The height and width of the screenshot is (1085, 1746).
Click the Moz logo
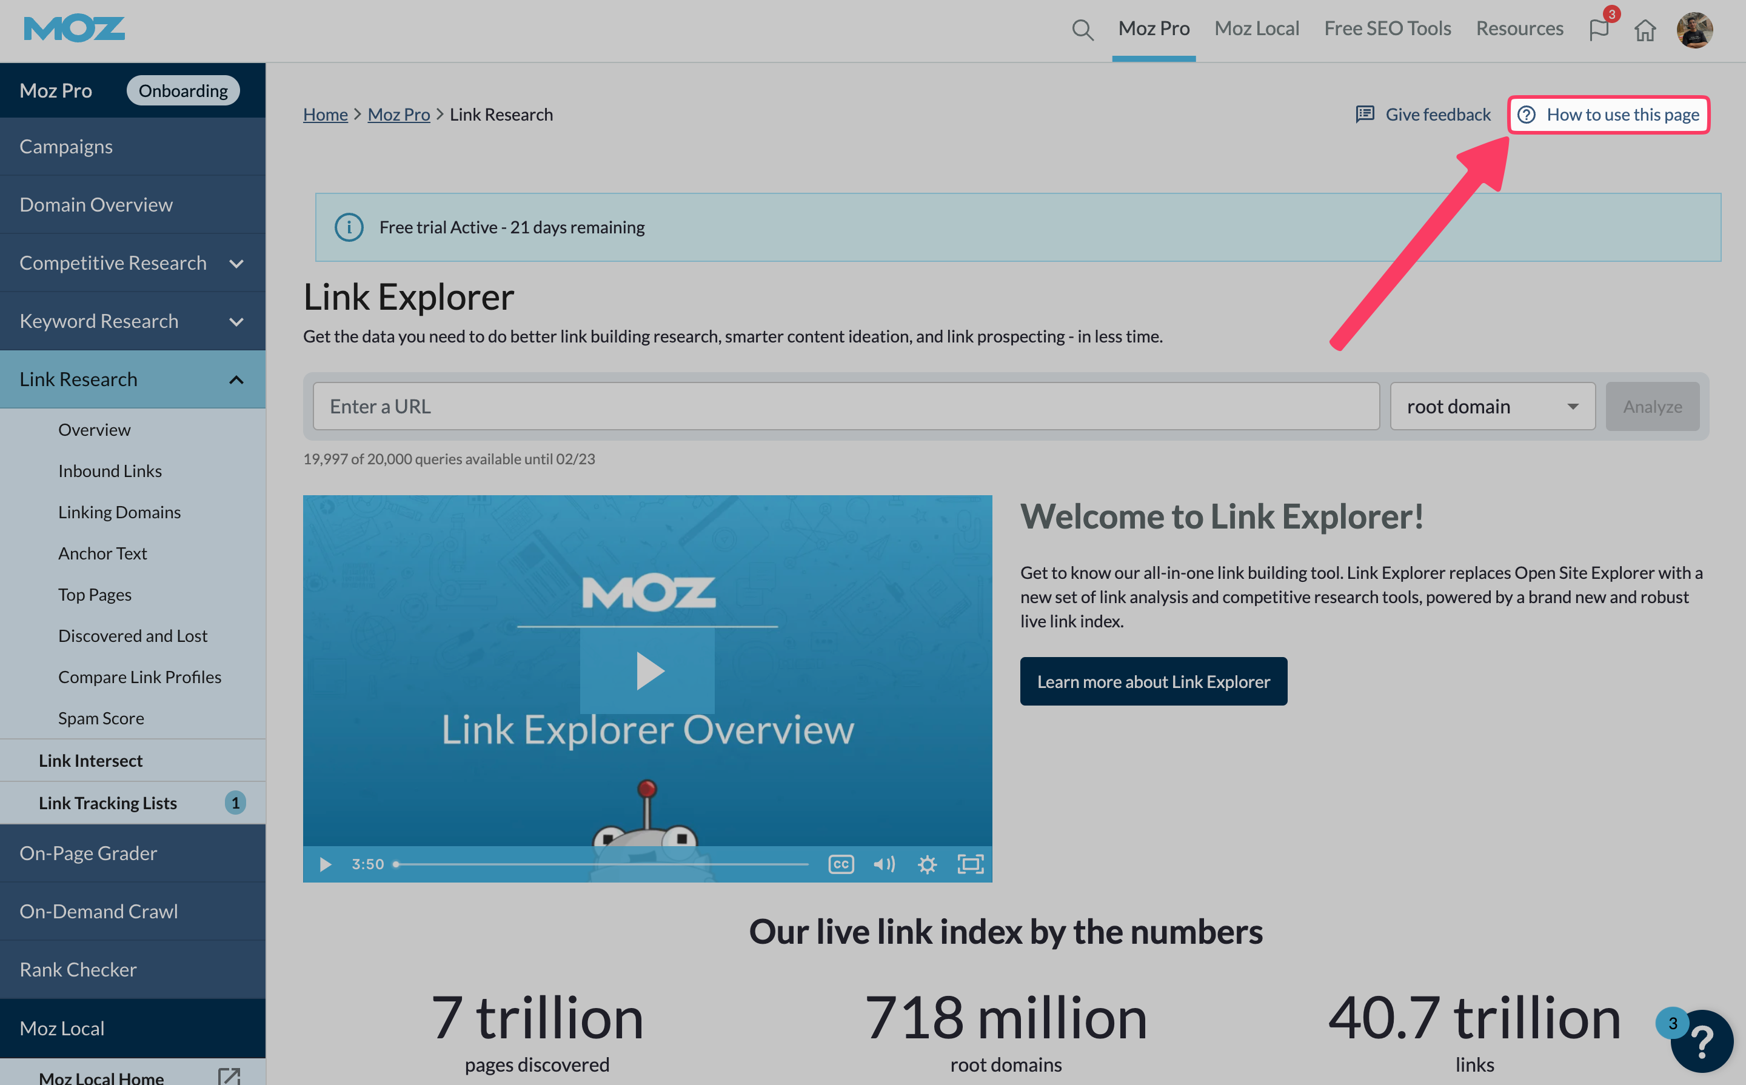tap(74, 28)
